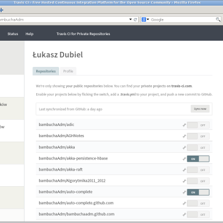
Task: Disable the bambuchaAdm/auto-complete switch
Action: pyautogui.click(x=198, y=192)
